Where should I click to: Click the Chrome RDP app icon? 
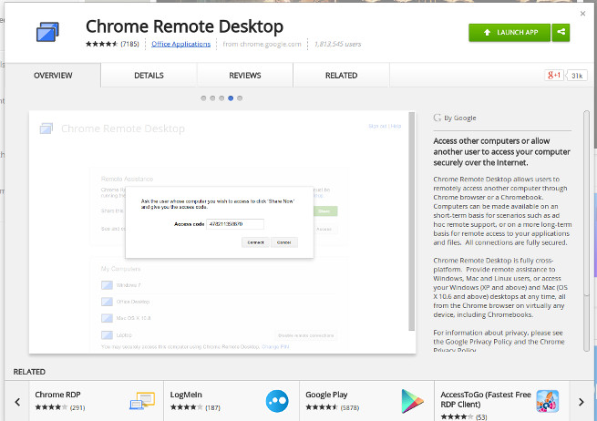tap(142, 400)
